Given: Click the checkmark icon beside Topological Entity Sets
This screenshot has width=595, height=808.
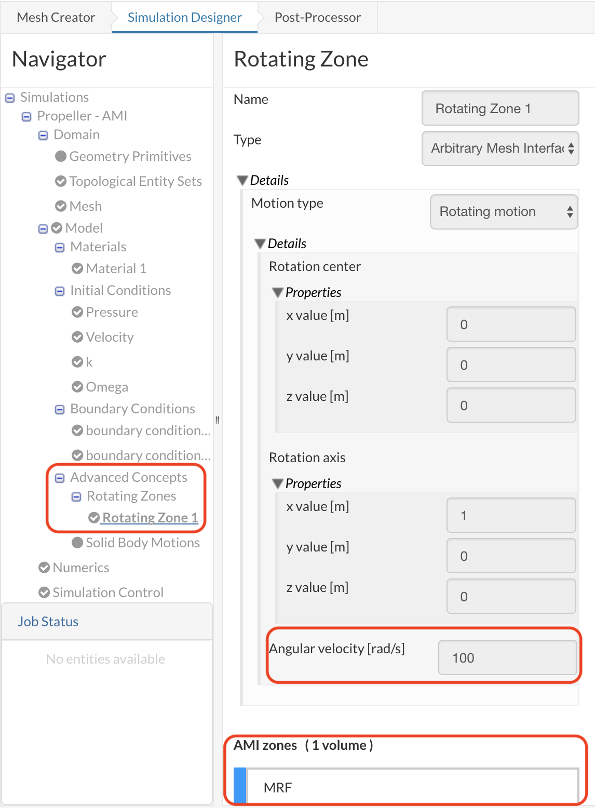Looking at the screenshot, I should (61, 181).
